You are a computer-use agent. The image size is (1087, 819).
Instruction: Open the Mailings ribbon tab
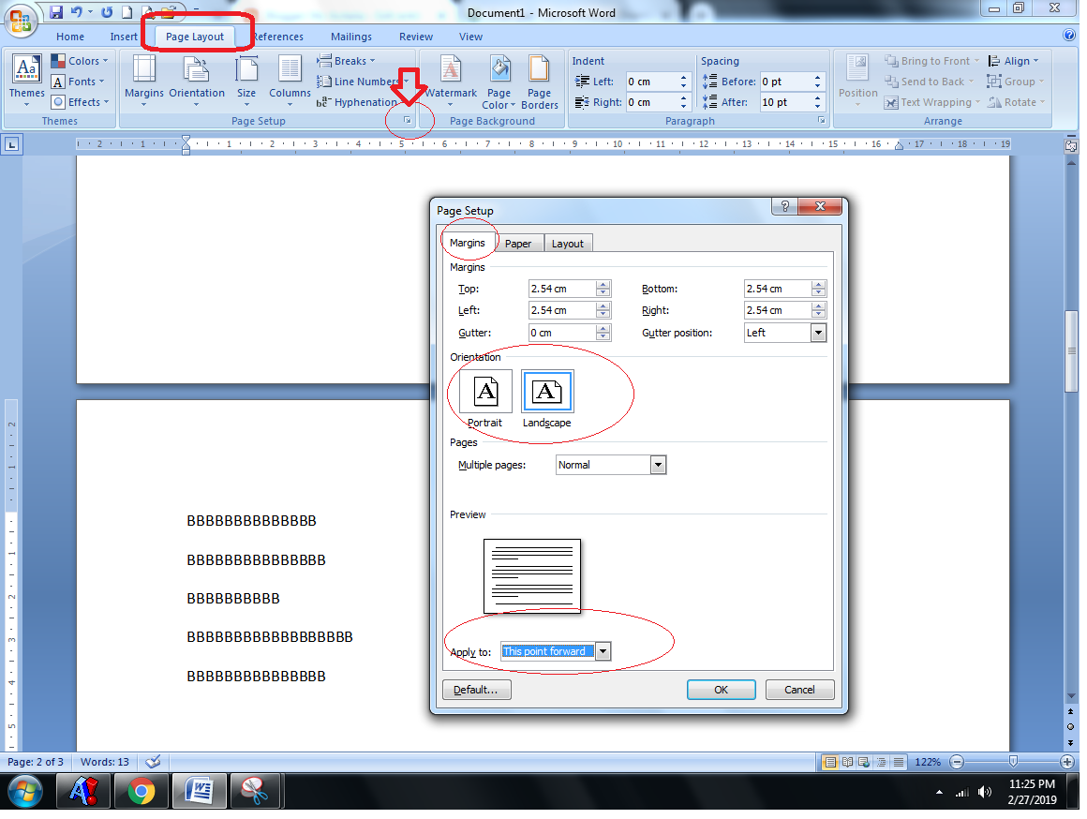point(350,37)
